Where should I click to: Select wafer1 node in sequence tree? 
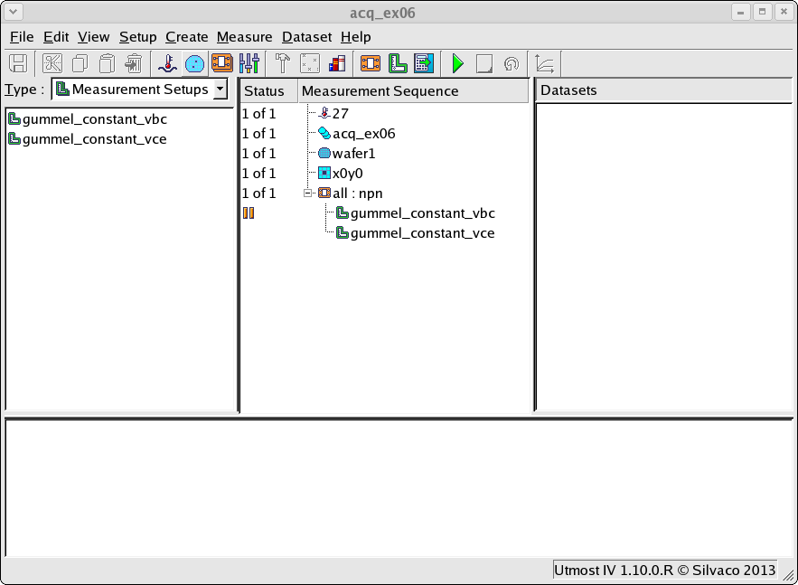tap(346, 153)
